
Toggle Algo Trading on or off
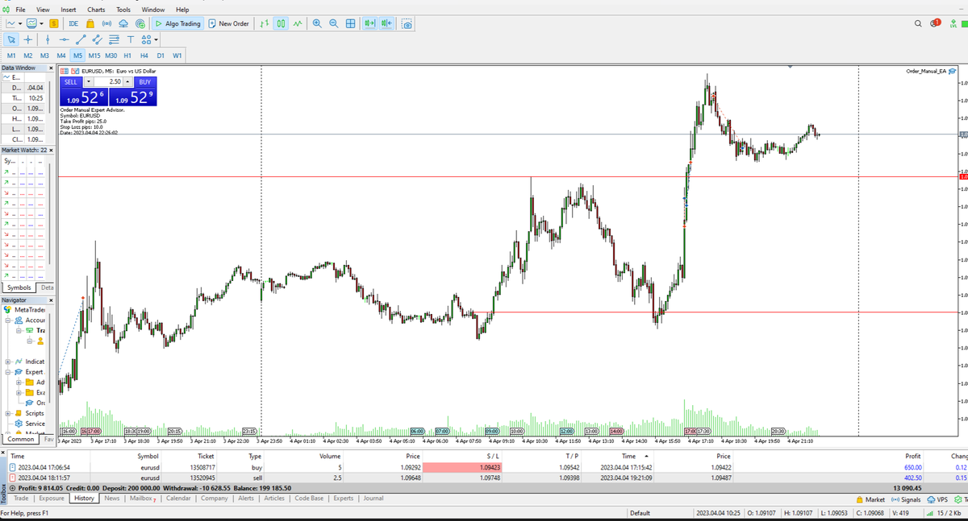point(177,23)
